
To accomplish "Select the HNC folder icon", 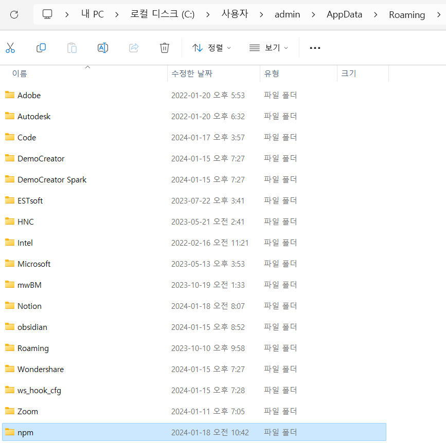I will 10,221.
